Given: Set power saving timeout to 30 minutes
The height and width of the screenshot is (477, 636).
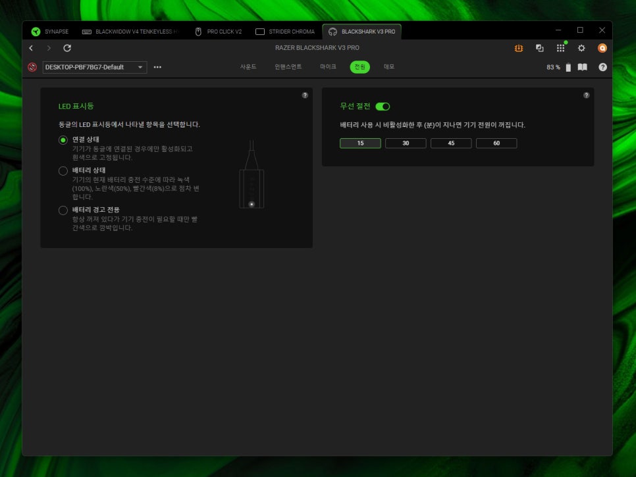Looking at the screenshot, I should (406, 143).
